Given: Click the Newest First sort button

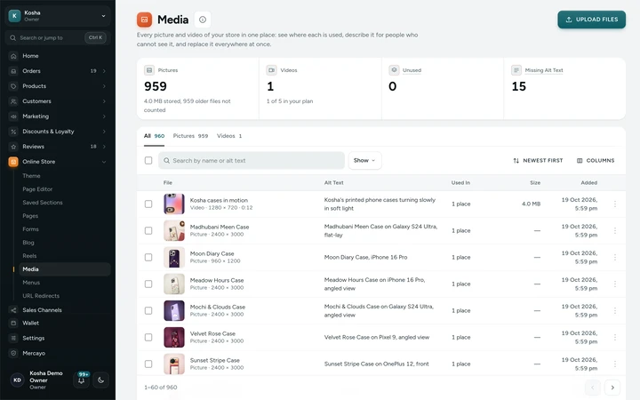Looking at the screenshot, I should 538,160.
